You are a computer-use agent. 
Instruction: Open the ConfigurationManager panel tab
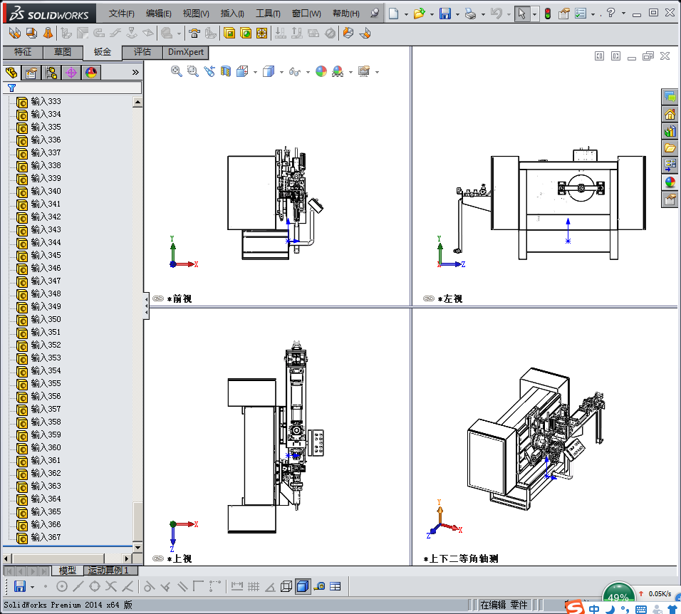click(x=51, y=73)
